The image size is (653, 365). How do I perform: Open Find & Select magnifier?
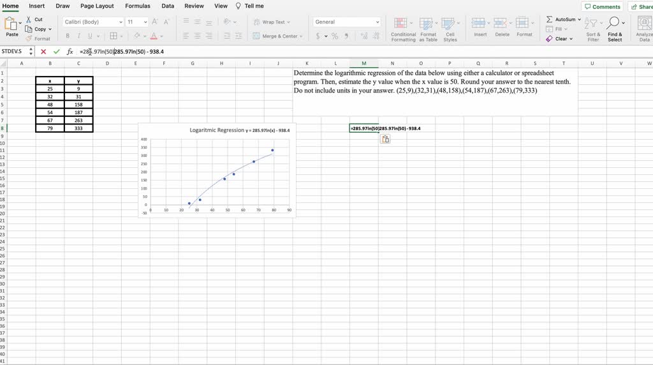pyautogui.click(x=614, y=24)
